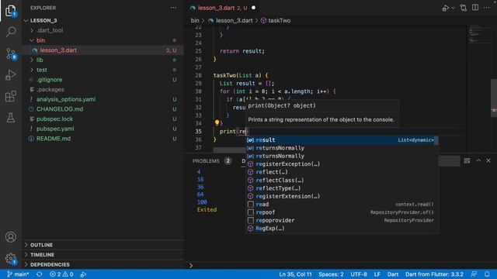The height and width of the screenshot is (279, 497).
Task: Open the Run and Debug view
Action: [10, 75]
